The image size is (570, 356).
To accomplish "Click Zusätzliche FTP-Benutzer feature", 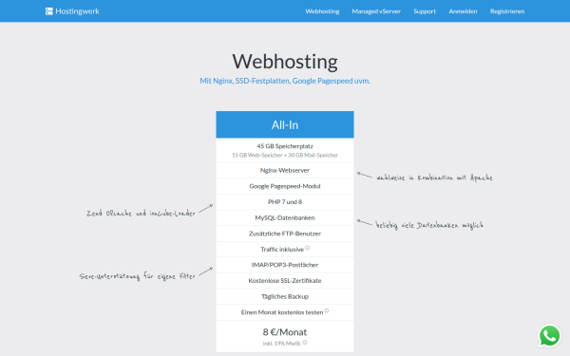I will [x=285, y=234].
